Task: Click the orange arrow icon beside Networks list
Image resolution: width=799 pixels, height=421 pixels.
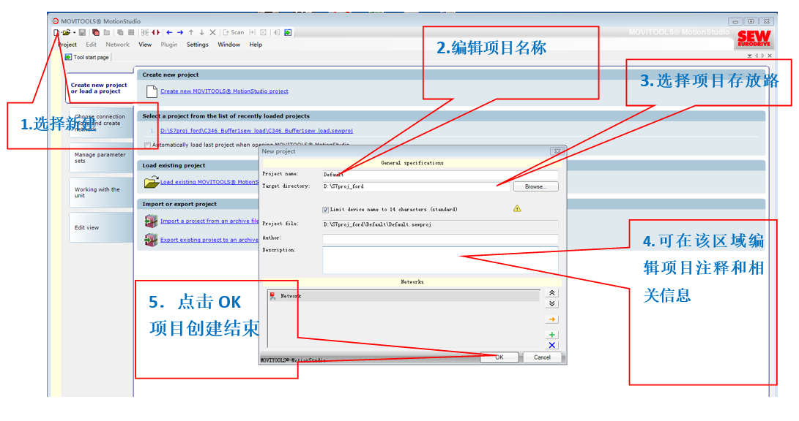Action: 552,319
